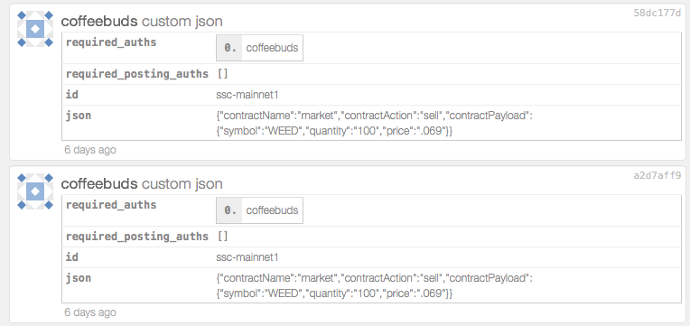Screen dimensions: 690x326
Task: Open transaction hash a2d7aff9
Action: [x=657, y=175]
